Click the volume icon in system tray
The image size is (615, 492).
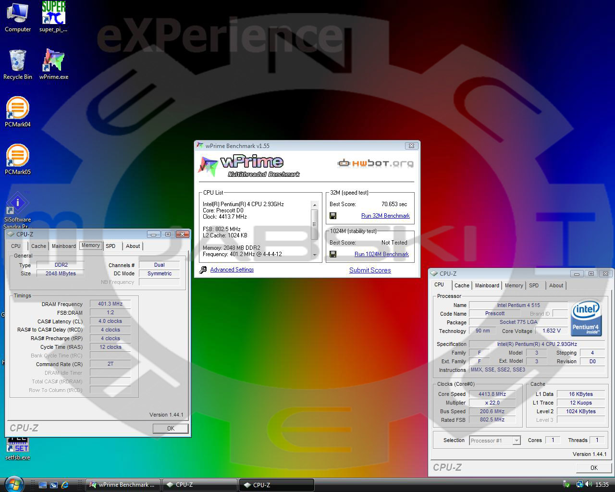point(589,484)
